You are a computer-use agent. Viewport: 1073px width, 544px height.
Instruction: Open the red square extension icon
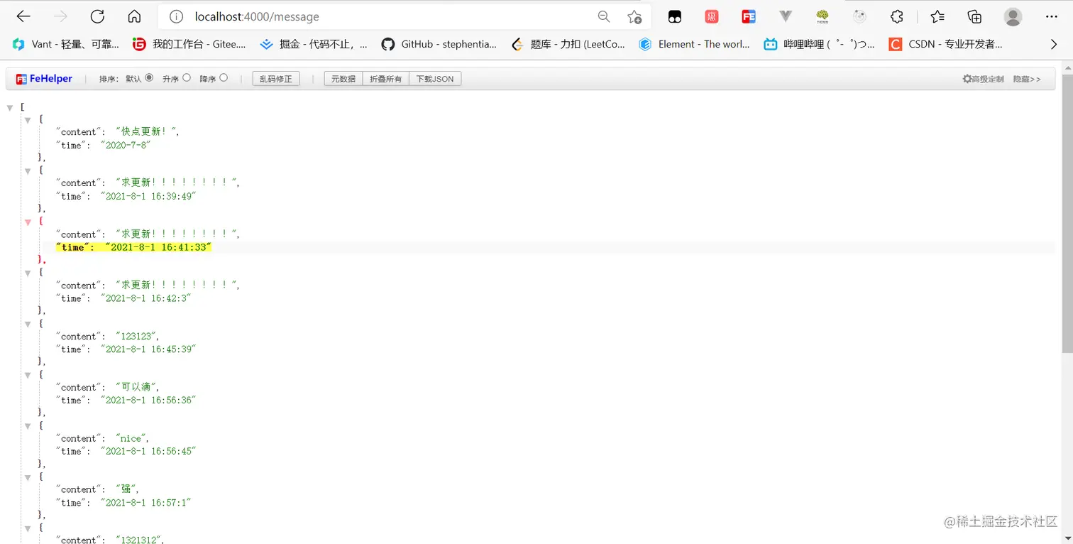(x=712, y=17)
